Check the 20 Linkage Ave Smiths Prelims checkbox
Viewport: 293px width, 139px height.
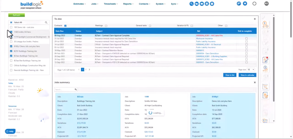(x=11, y=42)
